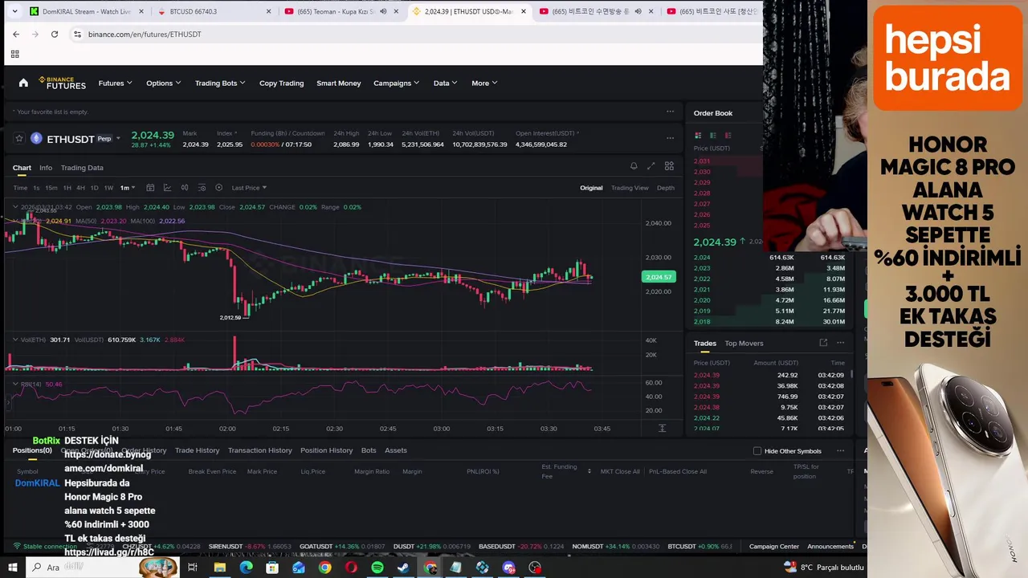Screen dimensions: 1028x578
Task: Select the Trading View chart tab
Action: click(630, 188)
